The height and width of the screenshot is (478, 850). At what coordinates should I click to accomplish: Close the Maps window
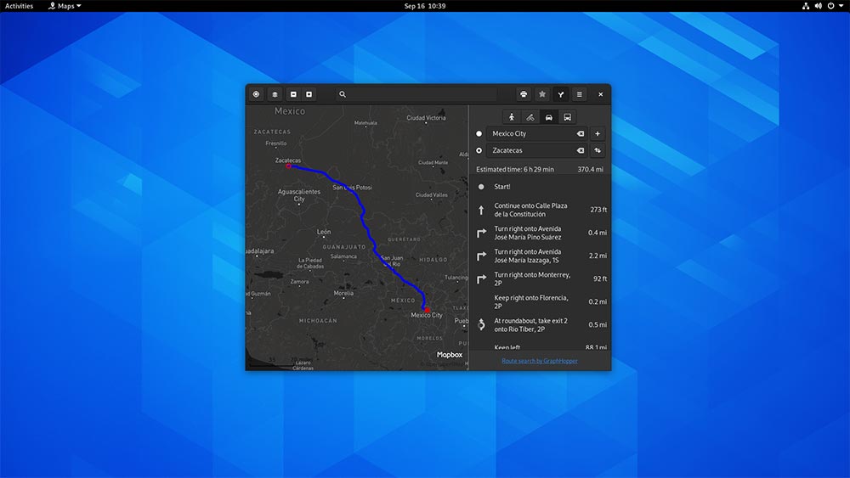coord(601,94)
